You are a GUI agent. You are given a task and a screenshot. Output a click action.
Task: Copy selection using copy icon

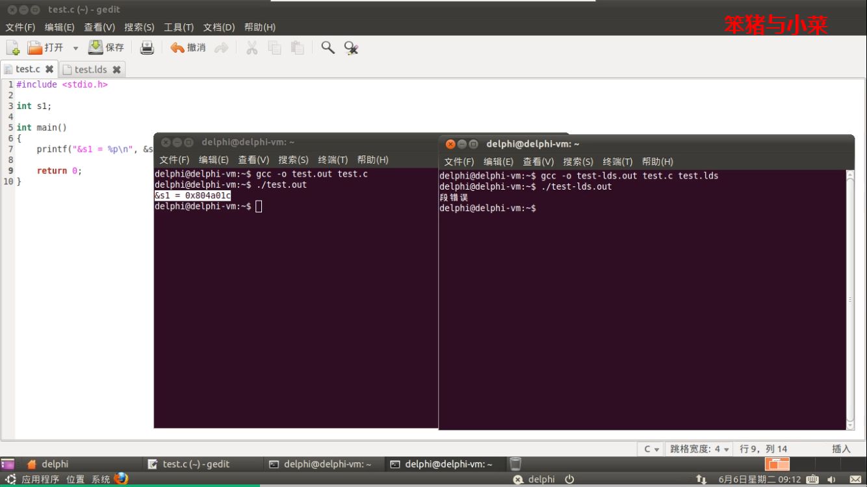(x=275, y=47)
